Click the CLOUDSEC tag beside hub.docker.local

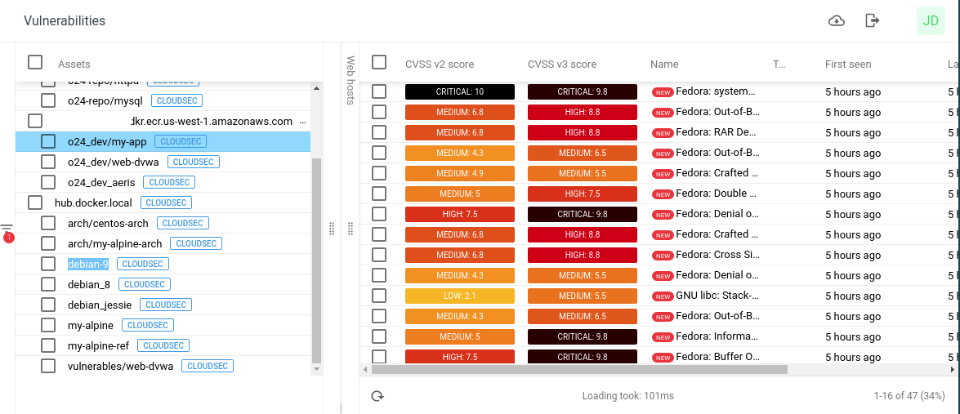[x=167, y=203]
